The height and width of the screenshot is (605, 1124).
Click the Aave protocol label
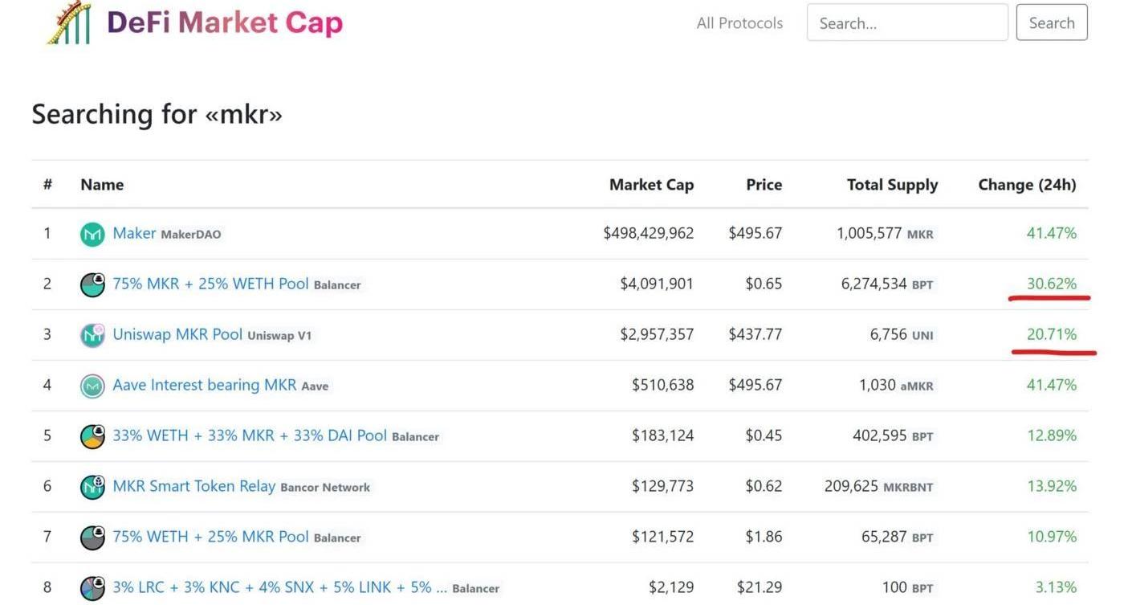coord(315,386)
